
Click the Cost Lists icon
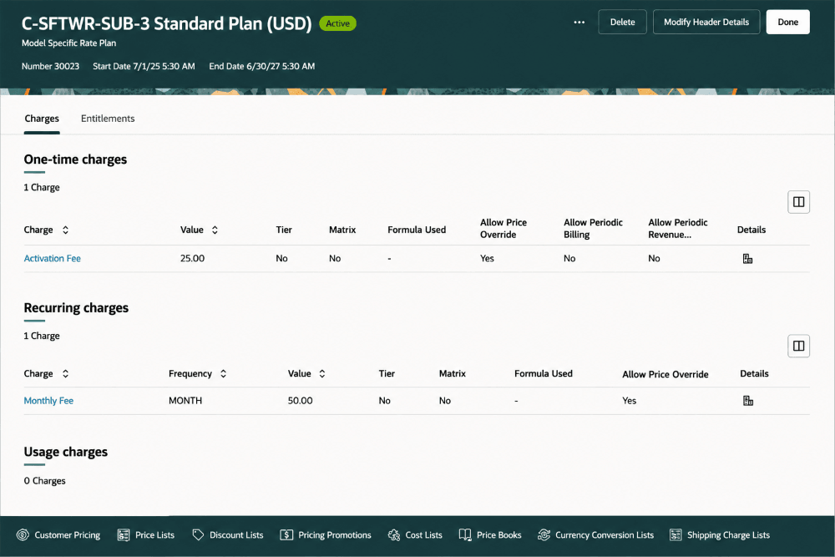pyautogui.click(x=394, y=534)
